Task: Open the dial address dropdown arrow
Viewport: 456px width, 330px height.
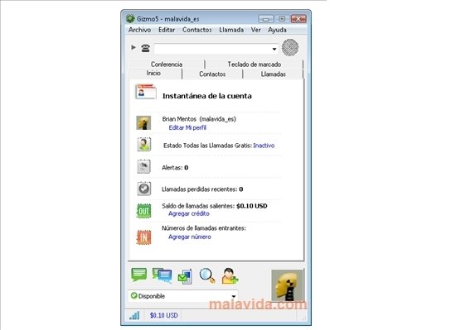Action: 274,49
